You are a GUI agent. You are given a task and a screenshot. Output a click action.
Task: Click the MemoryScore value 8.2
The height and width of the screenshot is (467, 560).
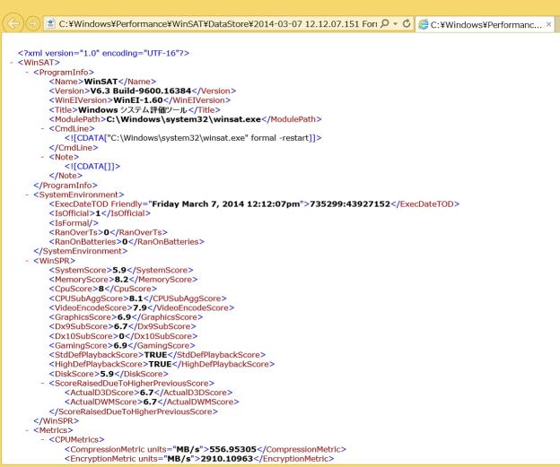(x=121, y=280)
